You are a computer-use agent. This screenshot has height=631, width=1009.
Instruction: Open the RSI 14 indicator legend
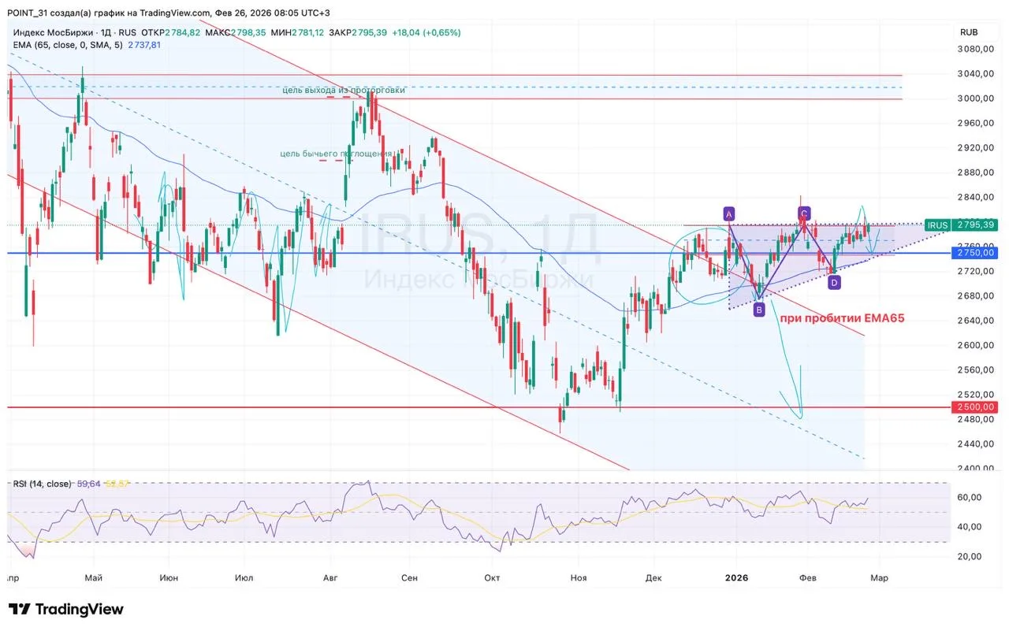[x=43, y=484]
